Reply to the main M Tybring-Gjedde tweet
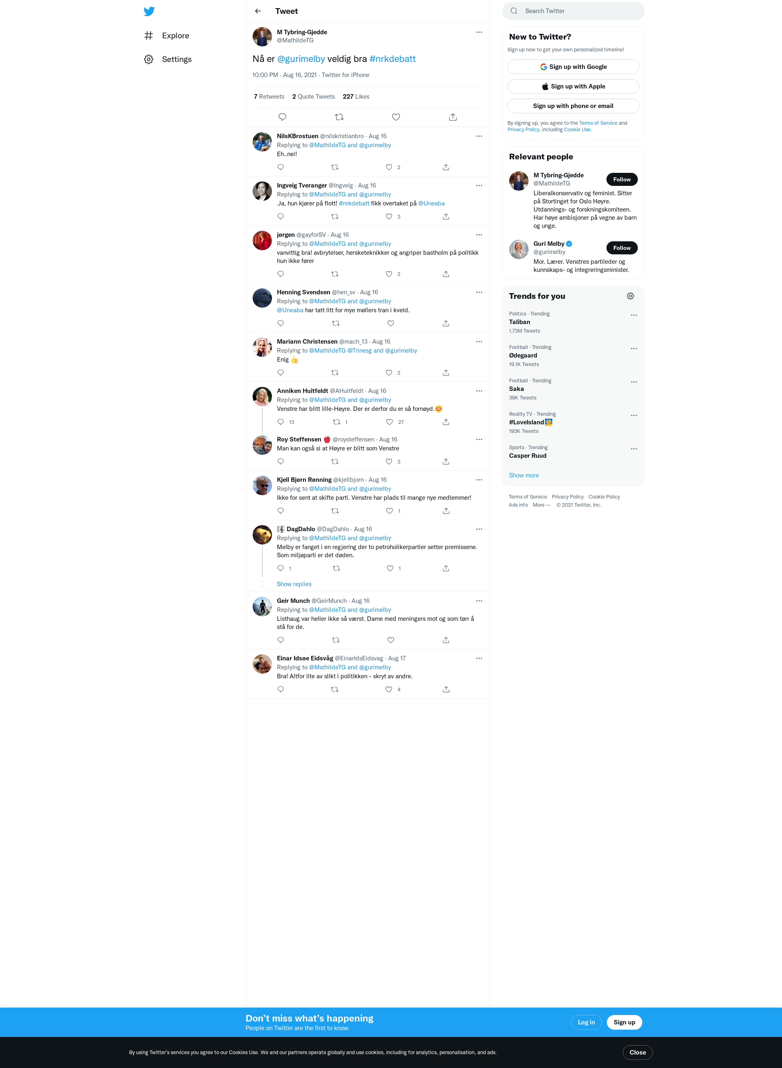This screenshot has width=782, height=1068. [283, 117]
